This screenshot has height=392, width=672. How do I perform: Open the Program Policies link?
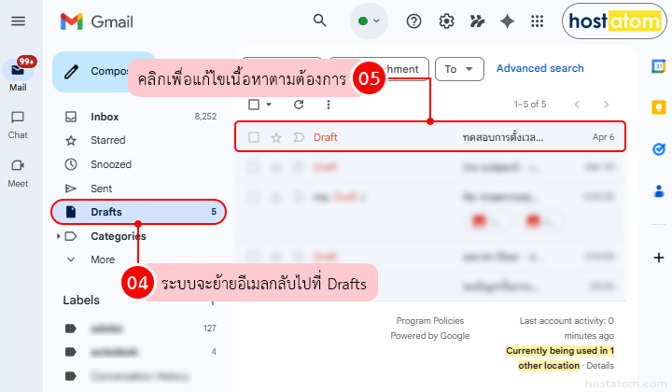[x=430, y=321]
